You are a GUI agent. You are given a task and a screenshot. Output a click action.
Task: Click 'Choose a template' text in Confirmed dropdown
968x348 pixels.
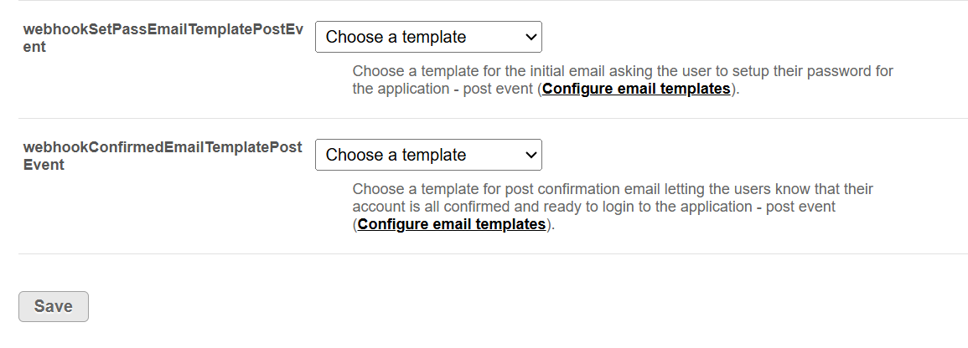pyautogui.click(x=396, y=155)
